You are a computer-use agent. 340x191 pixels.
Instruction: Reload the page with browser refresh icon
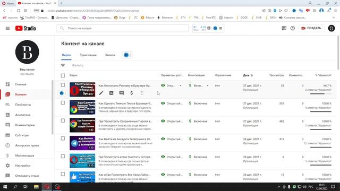(x=18, y=11)
